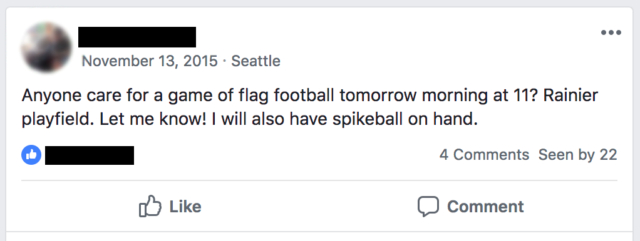Click 'Let me know!' in the post
The width and height of the screenshot is (640, 241).
pos(155,119)
